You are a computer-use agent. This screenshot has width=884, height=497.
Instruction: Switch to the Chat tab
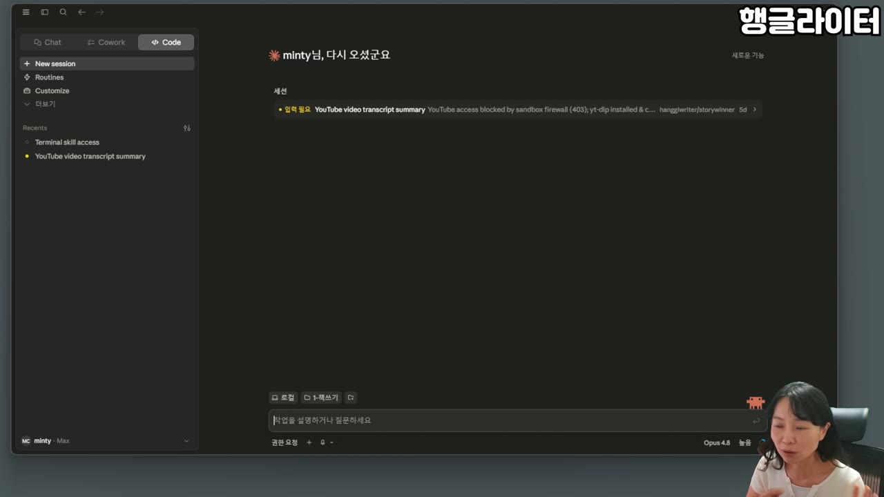point(48,42)
